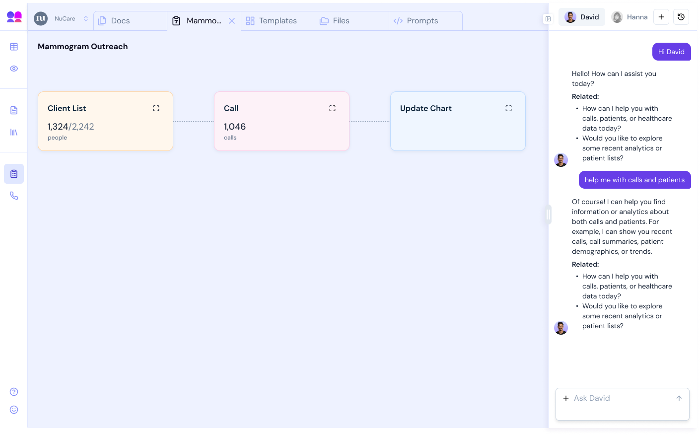Open chat history clock icon
The width and height of the screenshot is (700, 435).
pyautogui.click(x=681, y=17)
